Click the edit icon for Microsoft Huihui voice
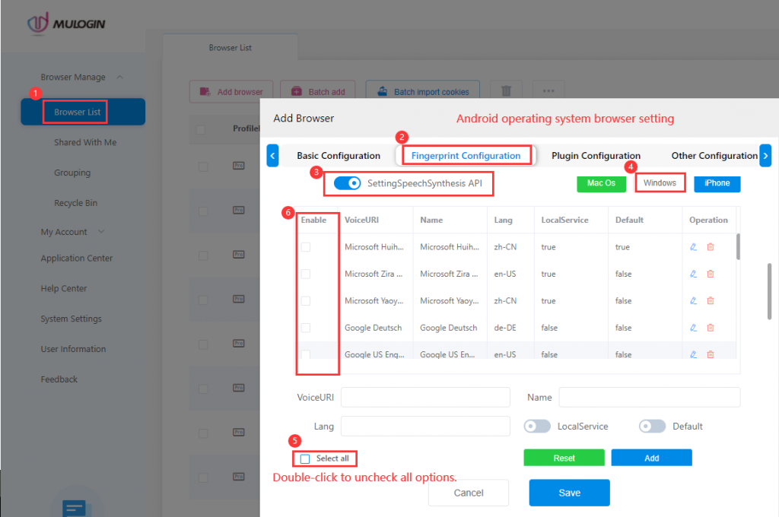The height and width of the screenshot is (517, 779). pos(693,247)
